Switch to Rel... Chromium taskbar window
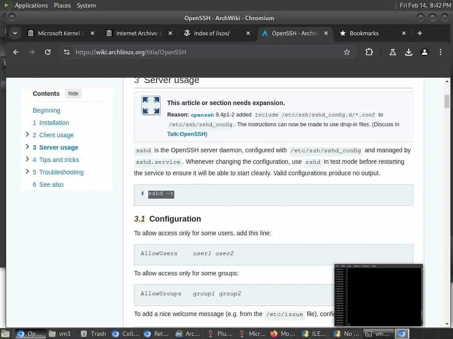 [x=157, y=334]
